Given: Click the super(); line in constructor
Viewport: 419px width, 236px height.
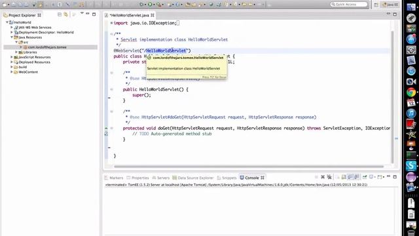Looking at the screenshot, I should pyautogui.click(x=141, y=95).
